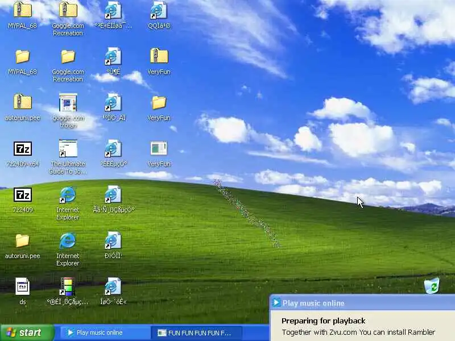This screenshot has width=455, height=341.
Task: Select Internet Explorer shortcut with arrow overlay
Action: [68, 194]
